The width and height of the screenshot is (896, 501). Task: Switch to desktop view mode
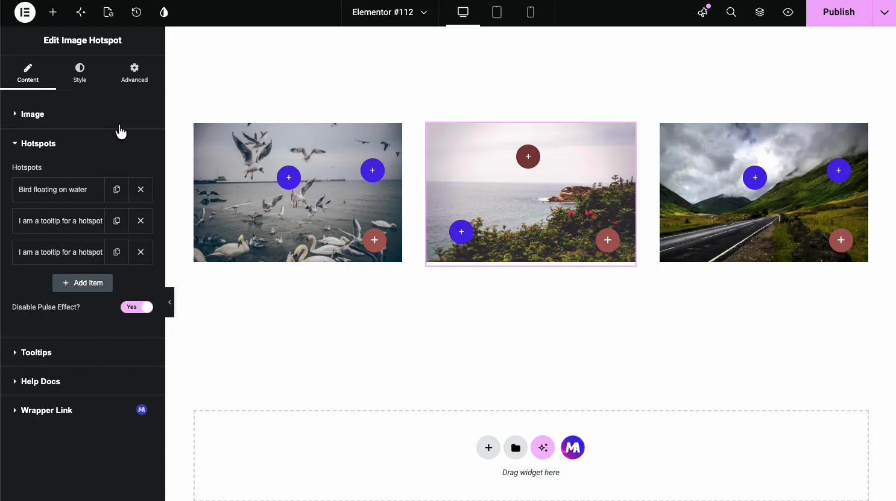pos(463,12)
